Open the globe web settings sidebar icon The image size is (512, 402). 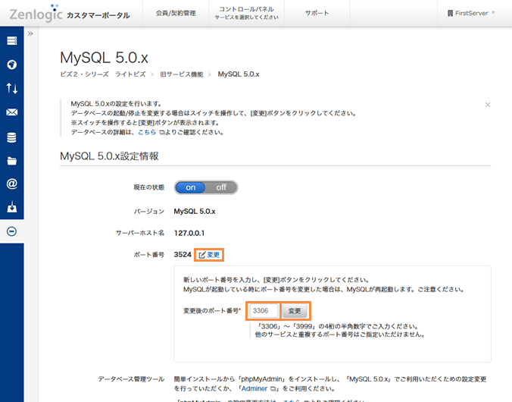point(12,64)
